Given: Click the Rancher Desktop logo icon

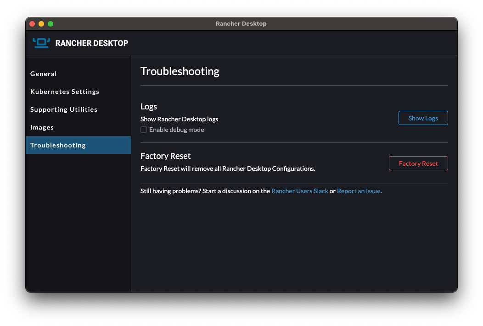Looking at the screenshot, I should [x=41, y=43].
